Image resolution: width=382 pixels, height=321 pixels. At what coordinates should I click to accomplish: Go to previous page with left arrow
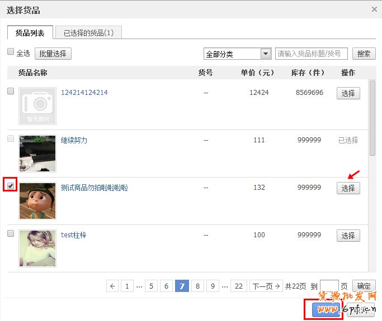(x=113, y=286)
